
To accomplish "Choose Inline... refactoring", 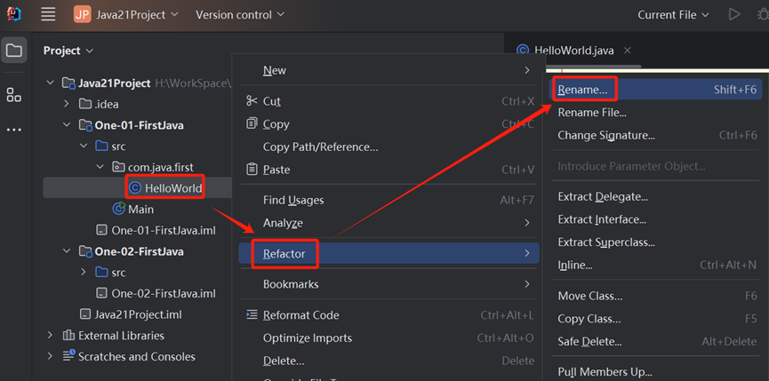I will [x=657, y=266].
